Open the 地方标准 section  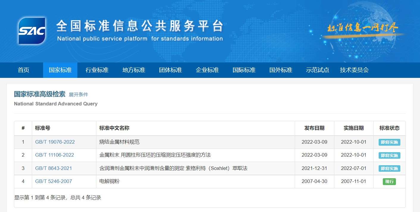click(134, 70)
